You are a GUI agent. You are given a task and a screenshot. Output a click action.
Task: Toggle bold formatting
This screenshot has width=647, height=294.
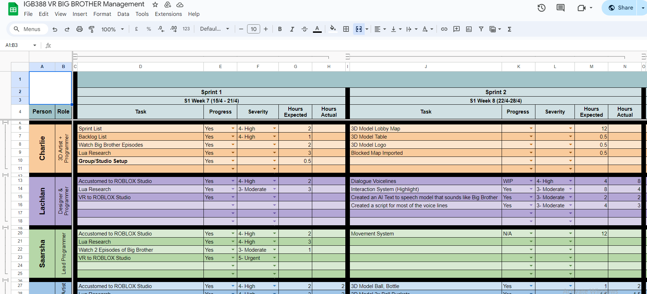pos(280,29)
